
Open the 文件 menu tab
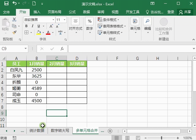click(x=6, y=12)
